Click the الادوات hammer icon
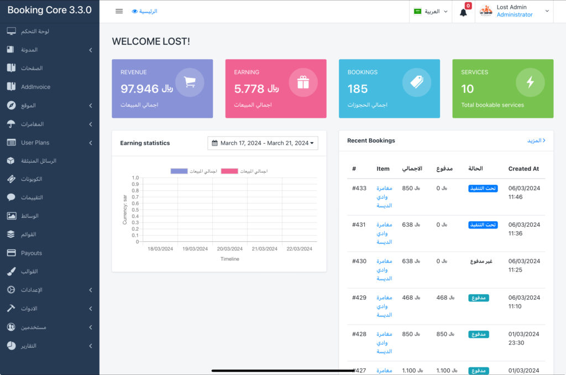 [11, 308]
